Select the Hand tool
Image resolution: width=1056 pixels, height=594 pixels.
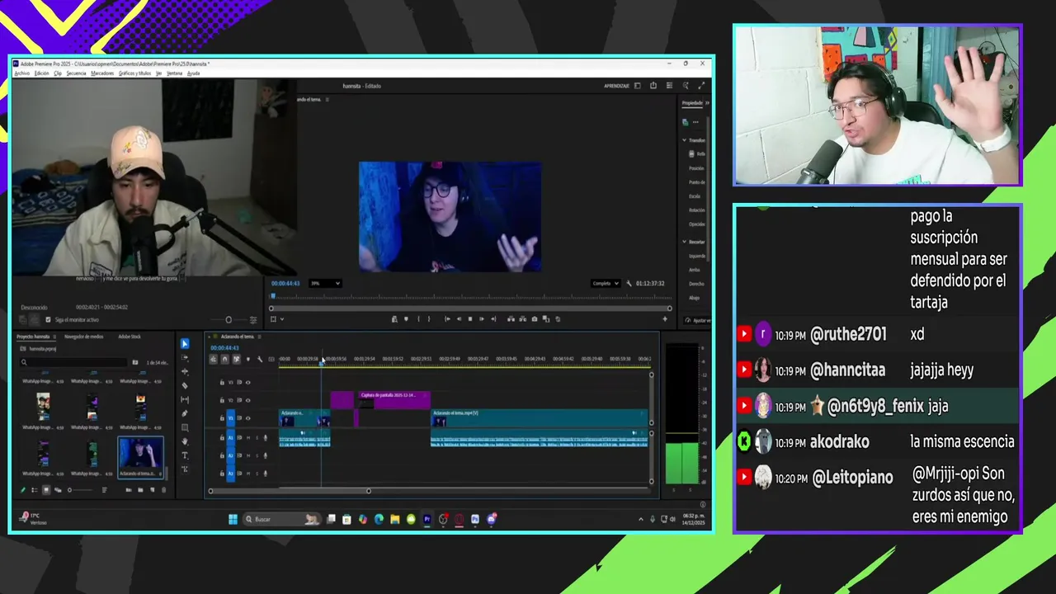coord(185,441)
